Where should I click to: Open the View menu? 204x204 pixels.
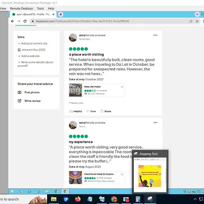coord(3,9)
